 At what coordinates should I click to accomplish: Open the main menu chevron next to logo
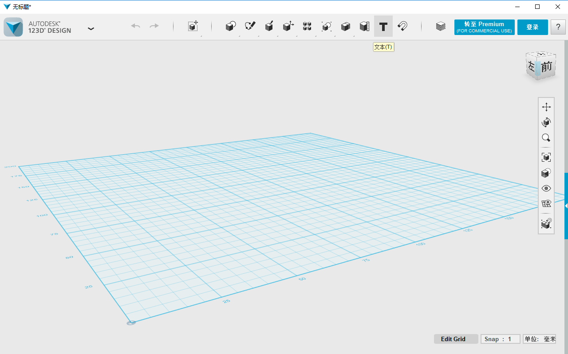pos(91,28)
